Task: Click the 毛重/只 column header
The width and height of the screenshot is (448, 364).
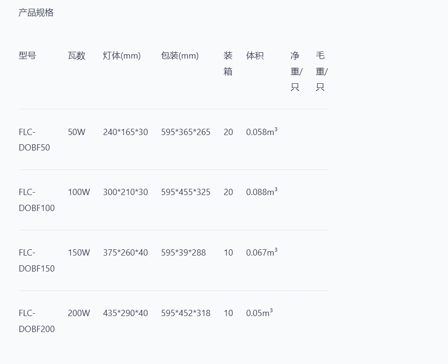Action: [x=322, y=71]
